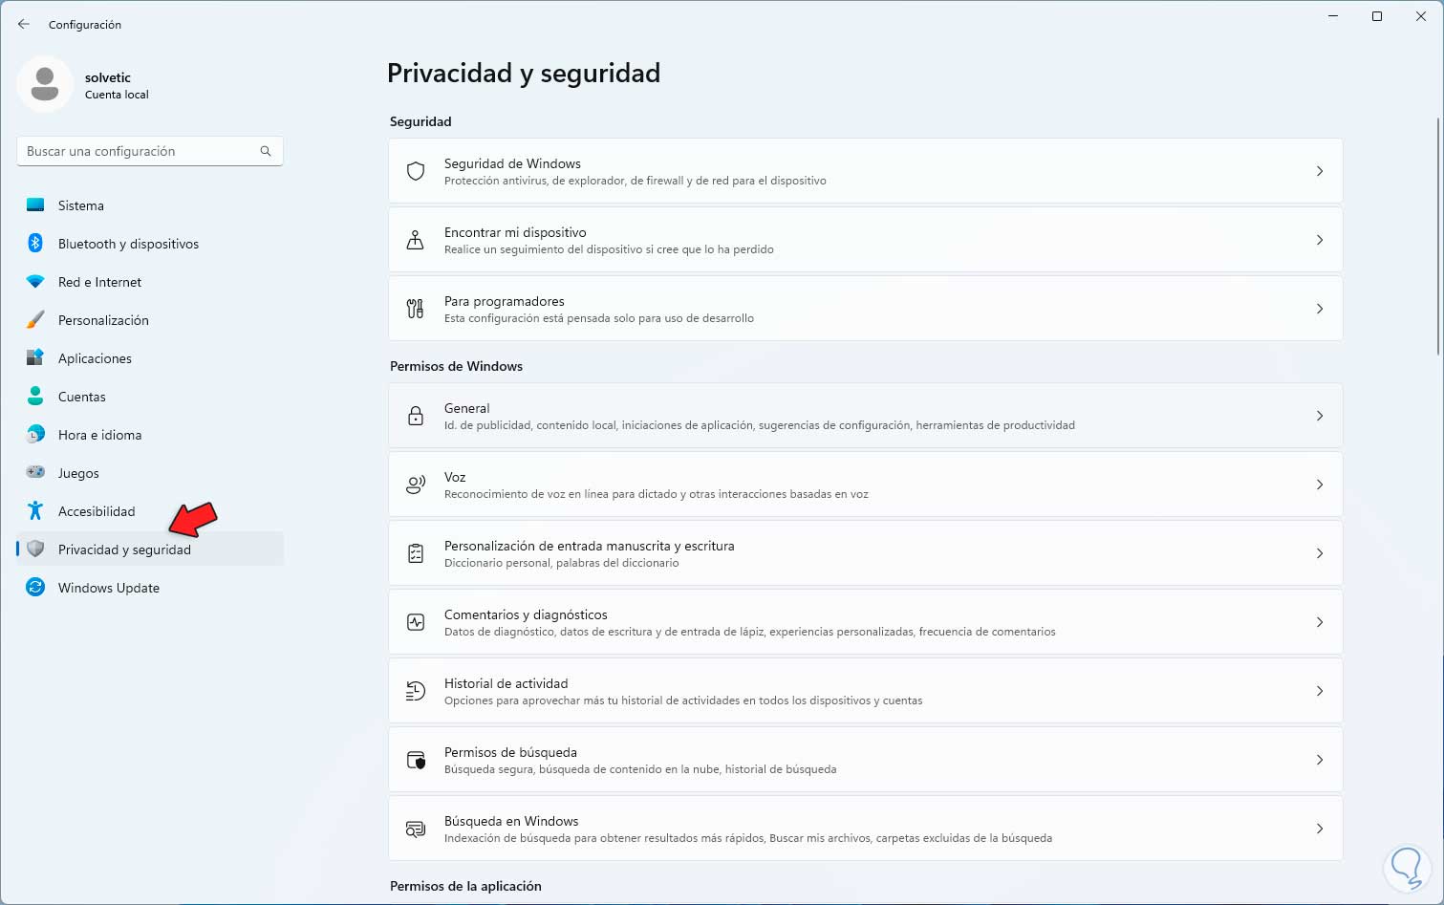The height and width of the screenshot is (905, 1444).
Task: Go to Red e Internet settings
Action: 99,282
